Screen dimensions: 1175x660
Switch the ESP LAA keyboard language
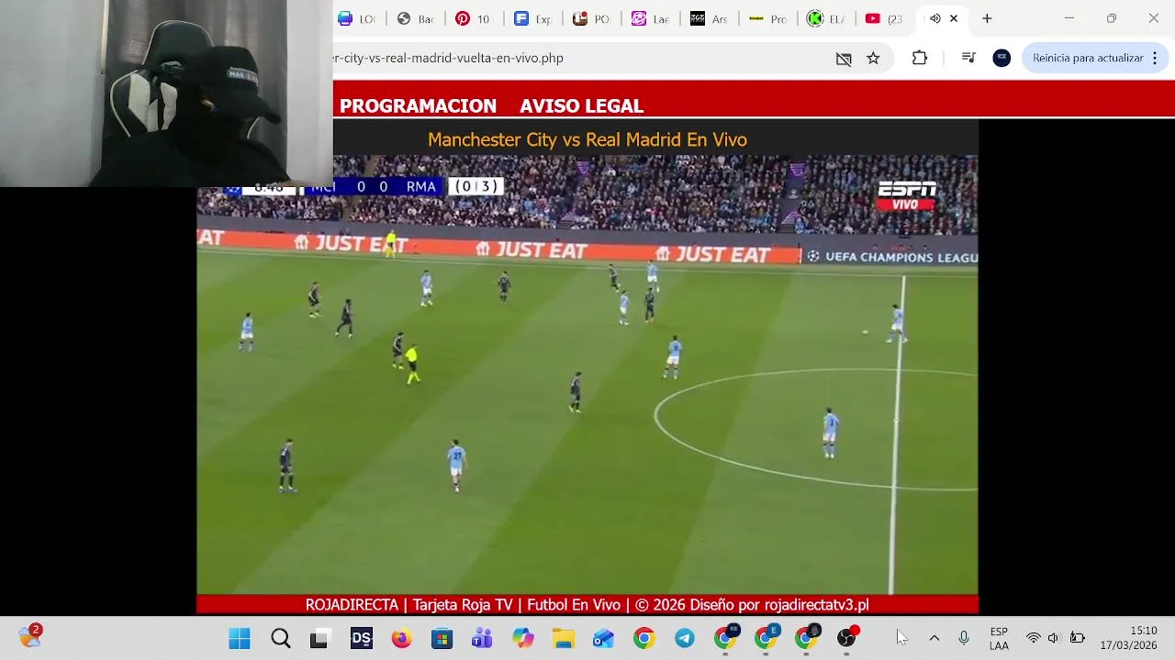[x=999, y=639]
